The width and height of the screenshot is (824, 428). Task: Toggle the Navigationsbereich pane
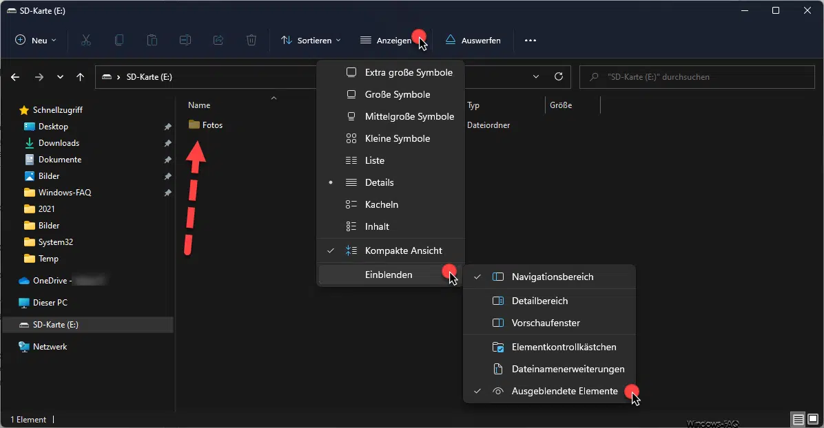[549, 277]
